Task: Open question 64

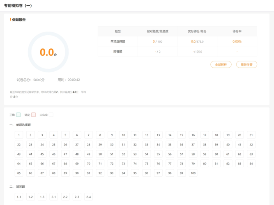Action: click(19, 164)
